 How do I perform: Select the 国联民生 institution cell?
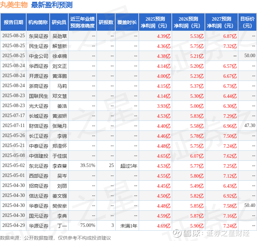click(39, 96)
